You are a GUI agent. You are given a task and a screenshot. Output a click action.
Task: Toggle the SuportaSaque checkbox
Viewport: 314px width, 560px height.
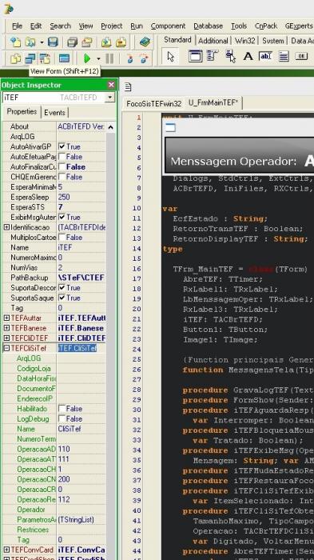pos(62,298)
